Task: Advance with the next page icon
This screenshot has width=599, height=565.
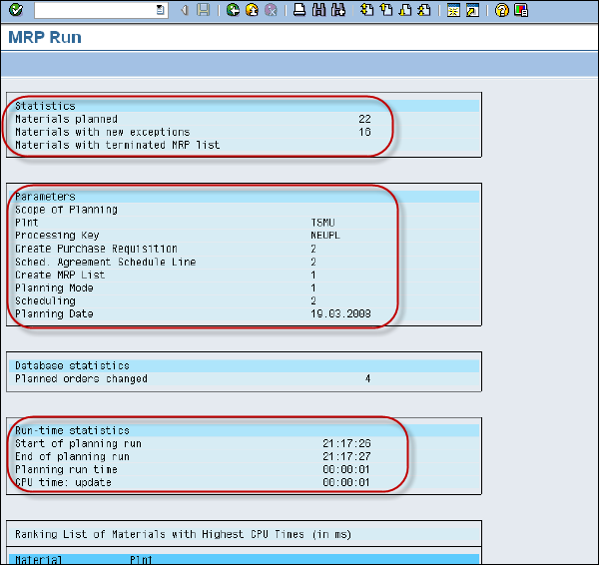Action: pyautogui.click(x=405, y=10)
